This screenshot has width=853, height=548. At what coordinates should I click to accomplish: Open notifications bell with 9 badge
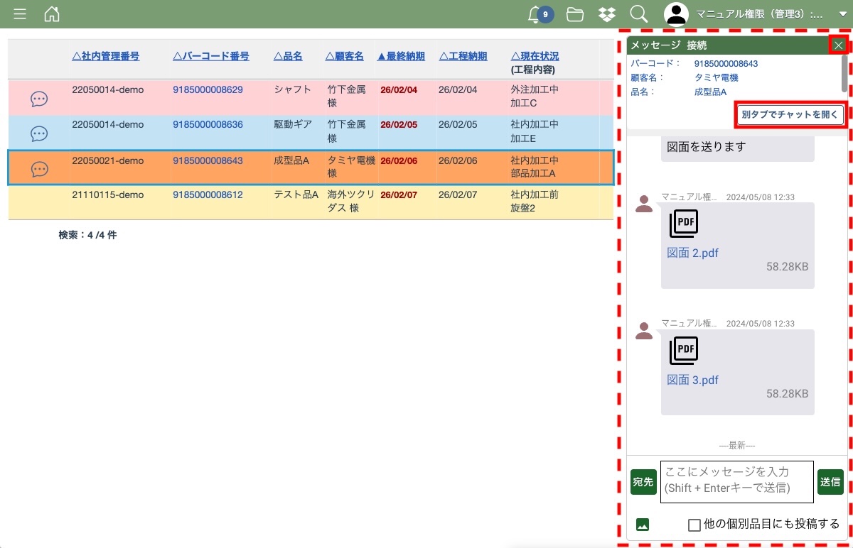tap(536, 14)
